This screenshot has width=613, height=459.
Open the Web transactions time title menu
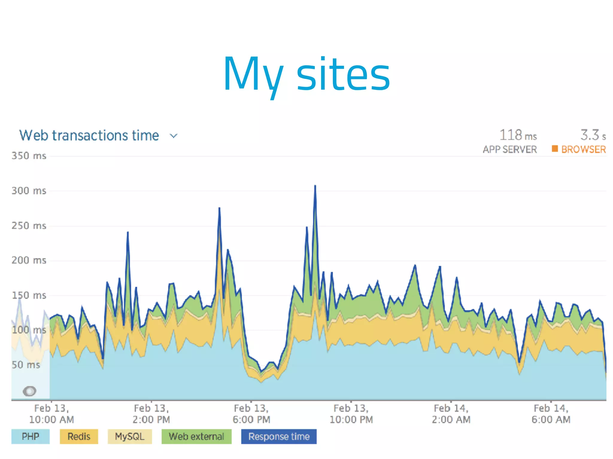click(89, 135)
